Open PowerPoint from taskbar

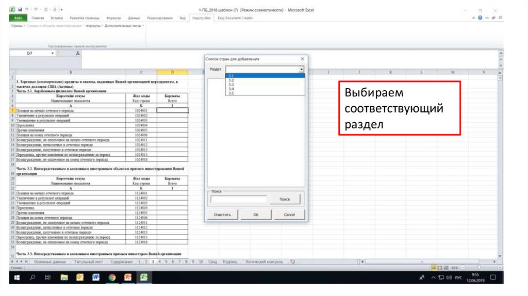(x=128, y=277)
